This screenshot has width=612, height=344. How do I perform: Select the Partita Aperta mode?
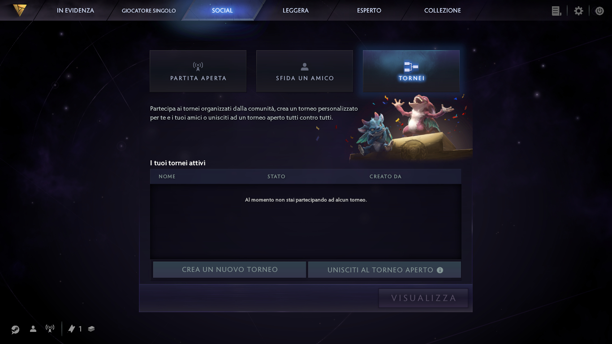point(198,71)
